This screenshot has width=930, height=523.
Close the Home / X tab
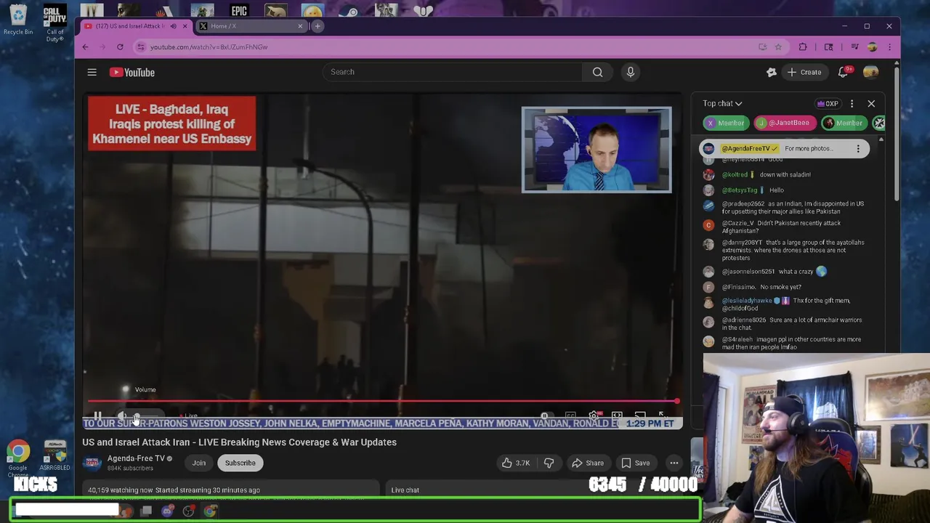[300, 26]
